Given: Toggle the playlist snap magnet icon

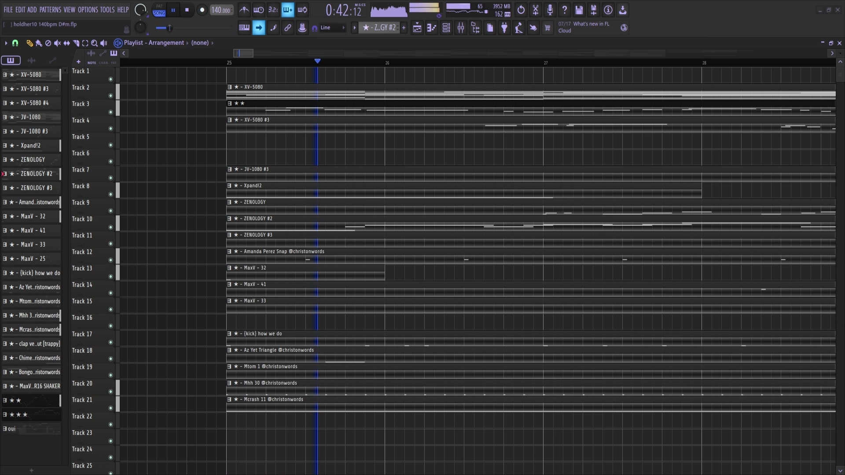Looking at the screenshot, I should coord(15,43).
